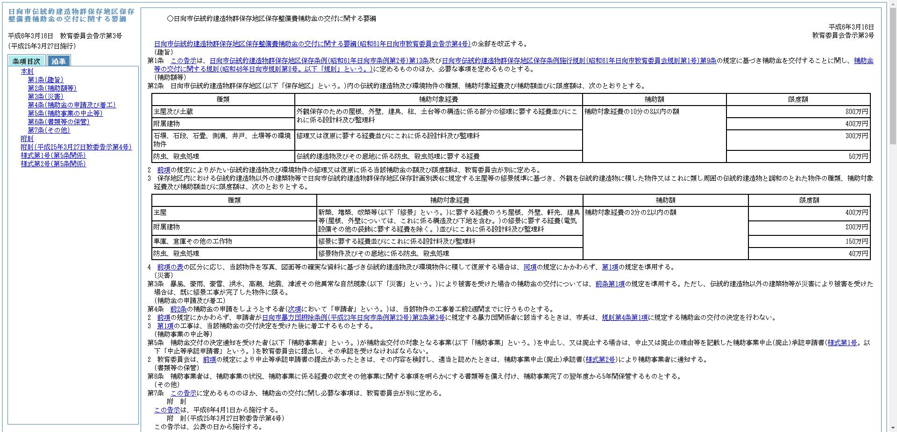Open 様式第2号(第5条関係) from the sidebar

coord(53,164)
